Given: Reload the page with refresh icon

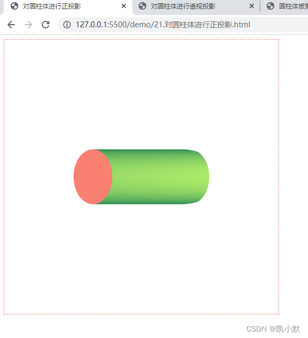Looking at the screenshot, I should [x=46, y=25].
